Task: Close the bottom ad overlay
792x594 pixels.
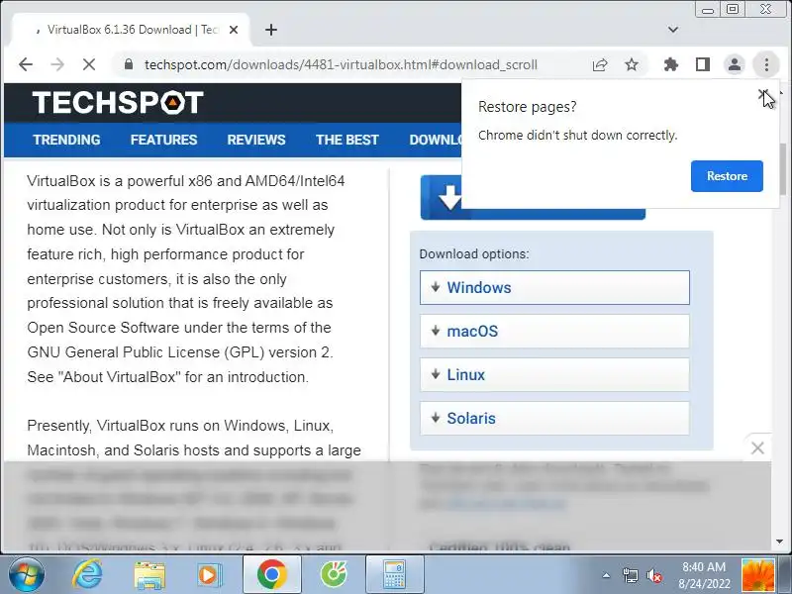Action: (757, 447)
